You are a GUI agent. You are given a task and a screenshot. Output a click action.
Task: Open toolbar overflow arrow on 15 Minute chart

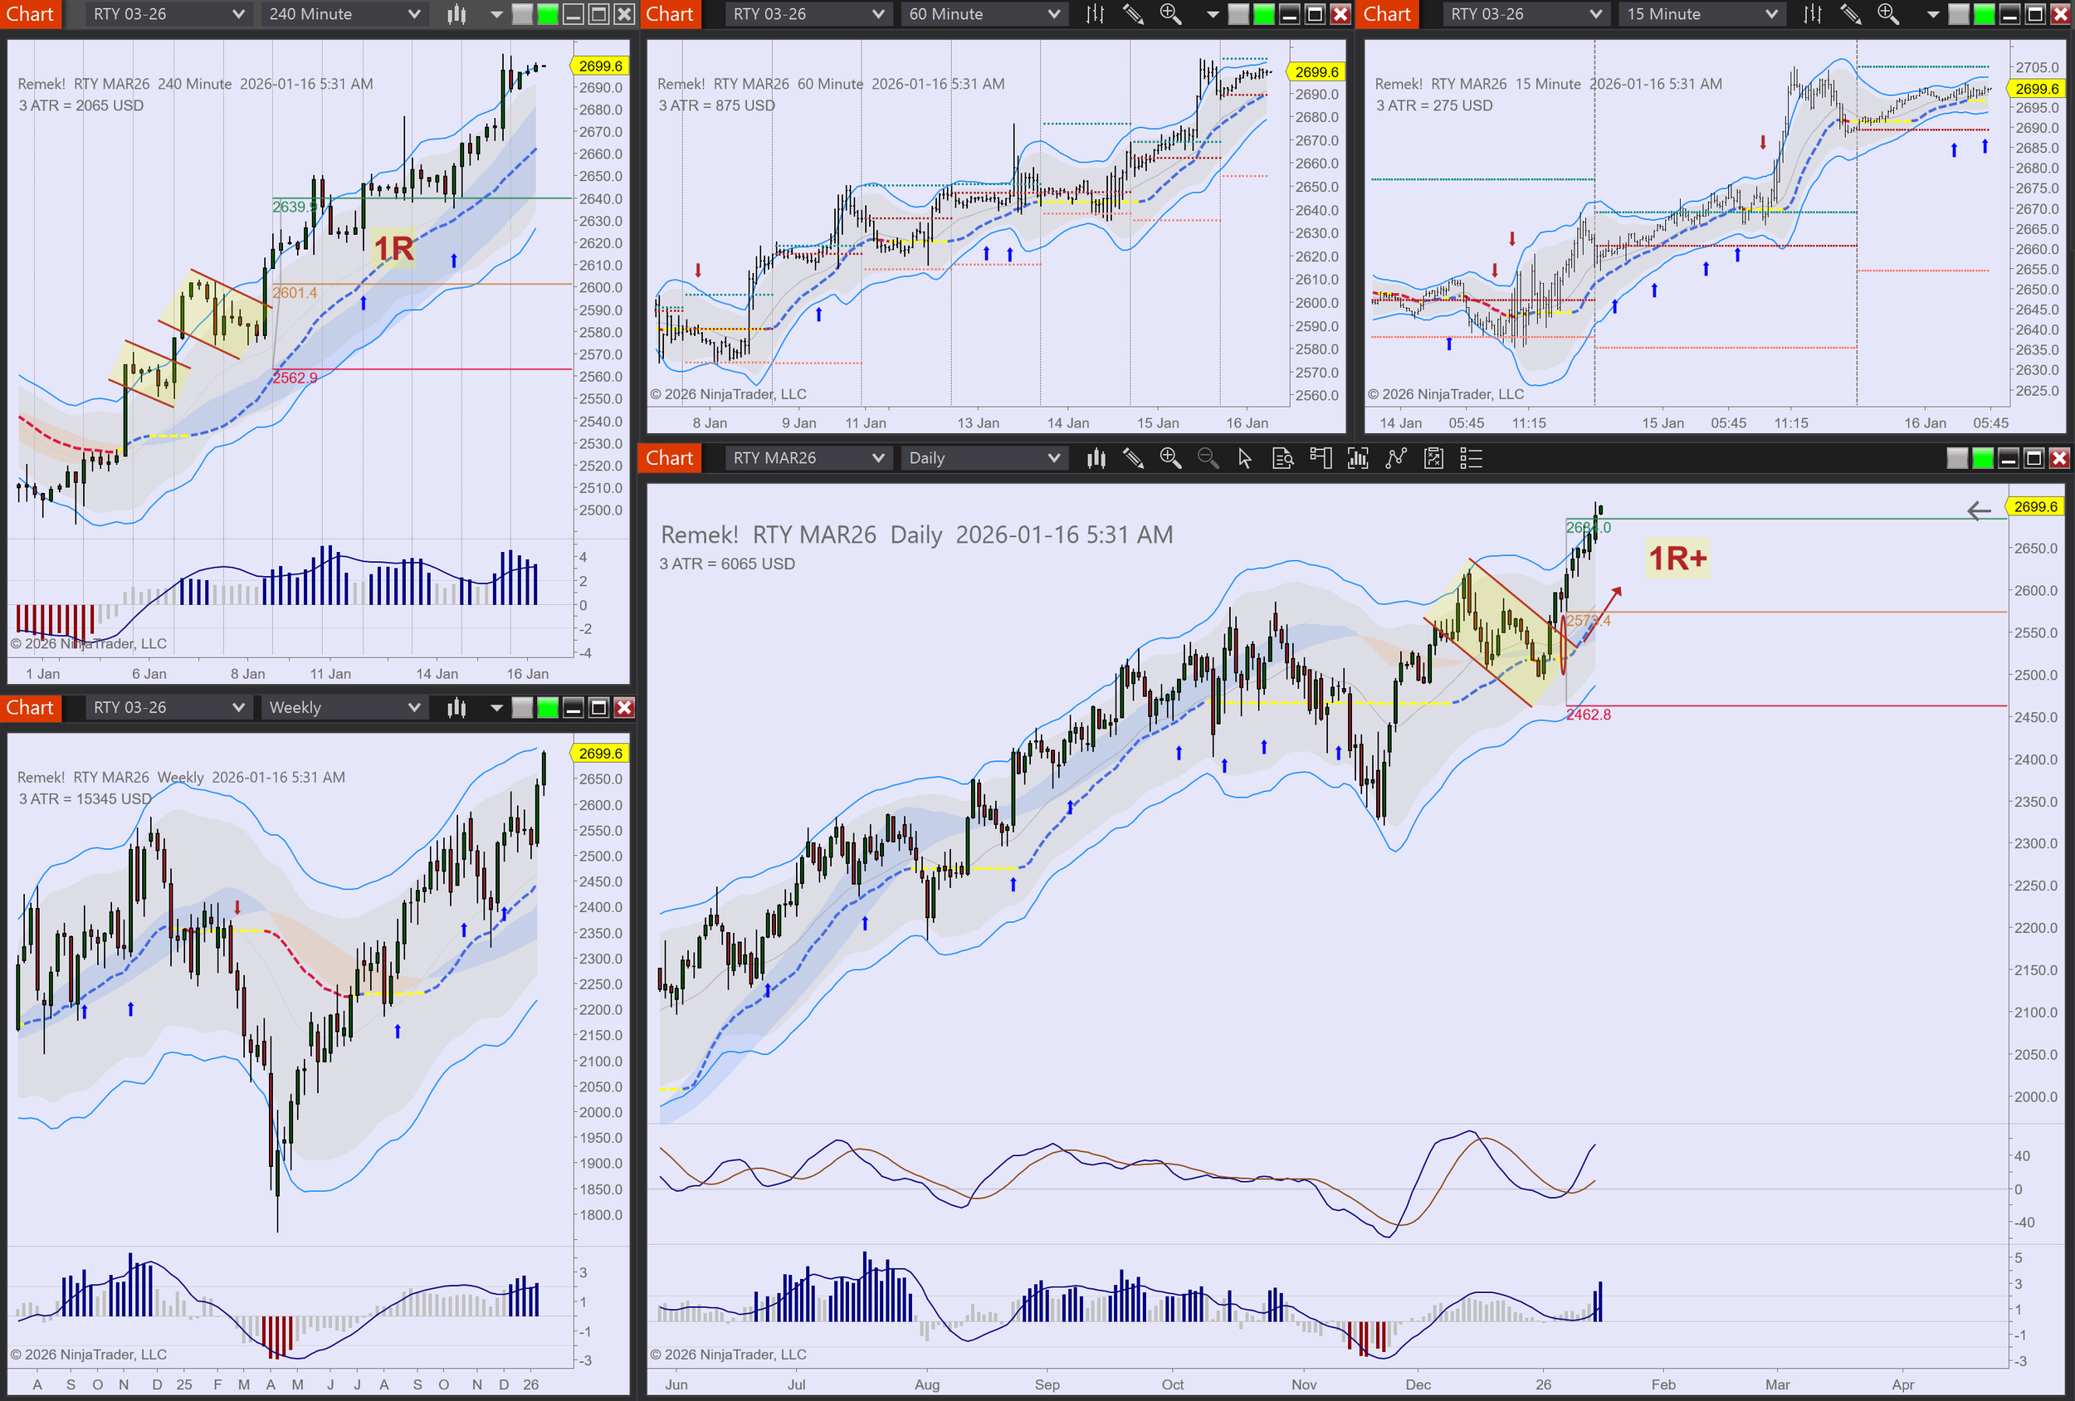click(x=1932, y=14)
